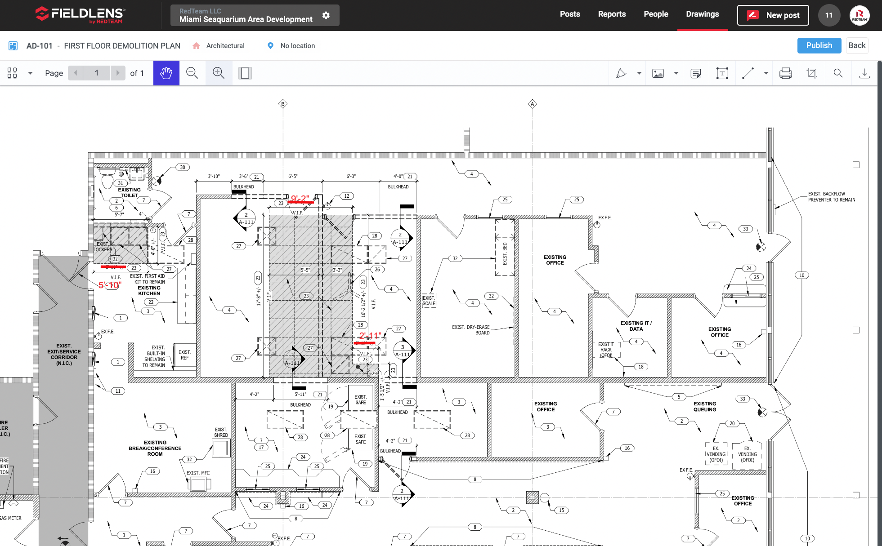Expand the line tool dropdown arrow
The height and width of the screenshot is (546, 882).
766,73
